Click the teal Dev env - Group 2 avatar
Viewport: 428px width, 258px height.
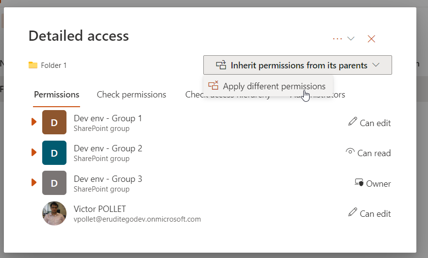(54, 153)
